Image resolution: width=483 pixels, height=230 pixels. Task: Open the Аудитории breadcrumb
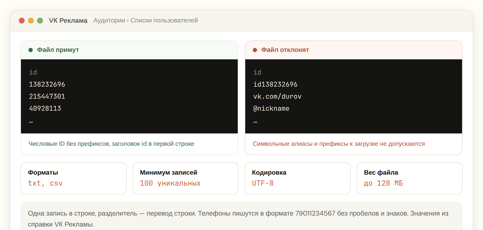coord(109,20)
